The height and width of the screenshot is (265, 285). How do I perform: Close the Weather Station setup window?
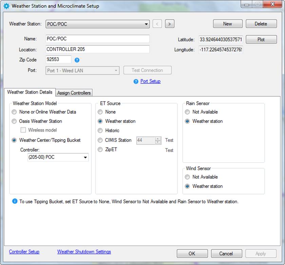pyautogui.click(x=272, y=4)
